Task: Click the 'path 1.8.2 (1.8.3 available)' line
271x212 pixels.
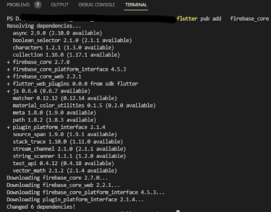Action: coord(55,120)
